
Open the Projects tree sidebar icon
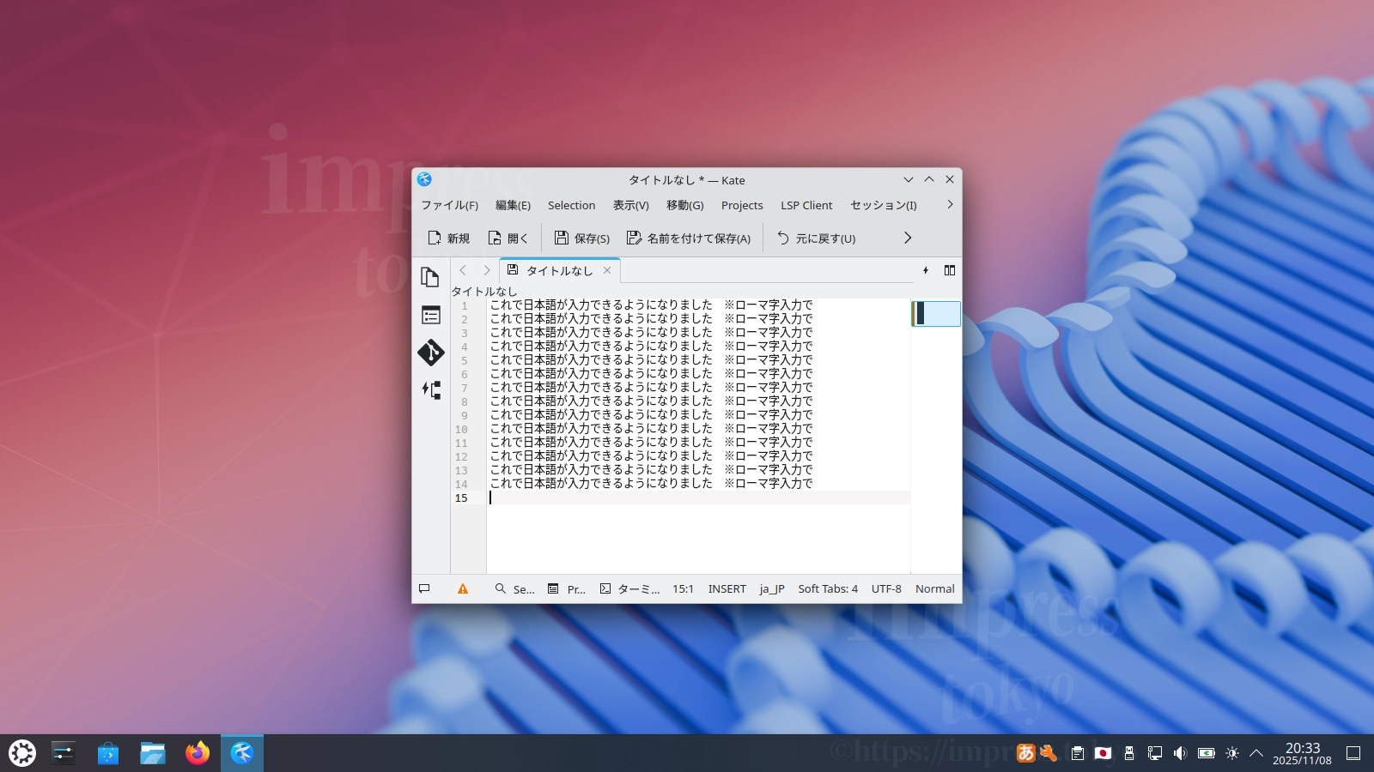[x=430, y=390]
